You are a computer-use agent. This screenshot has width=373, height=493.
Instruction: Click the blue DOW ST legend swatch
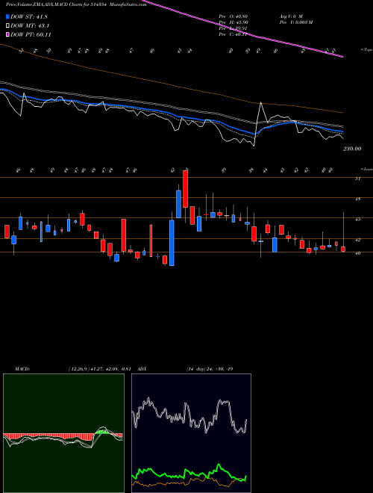pyautogui.click(x=8, y=16)
